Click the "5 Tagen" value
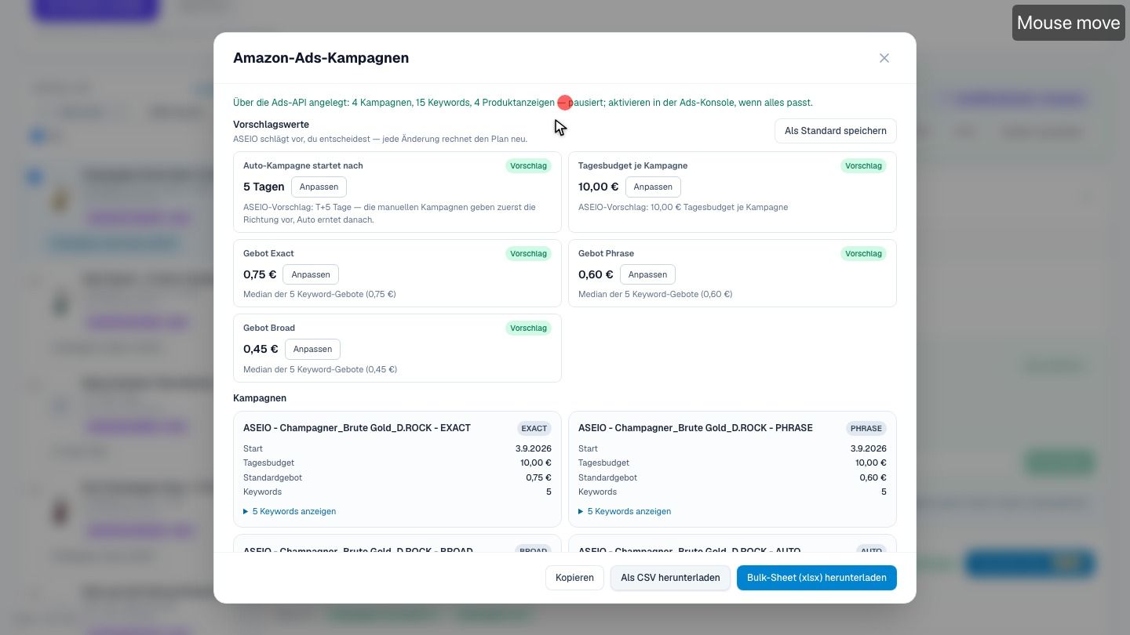The image size is (1130, 635). (264, 187)
